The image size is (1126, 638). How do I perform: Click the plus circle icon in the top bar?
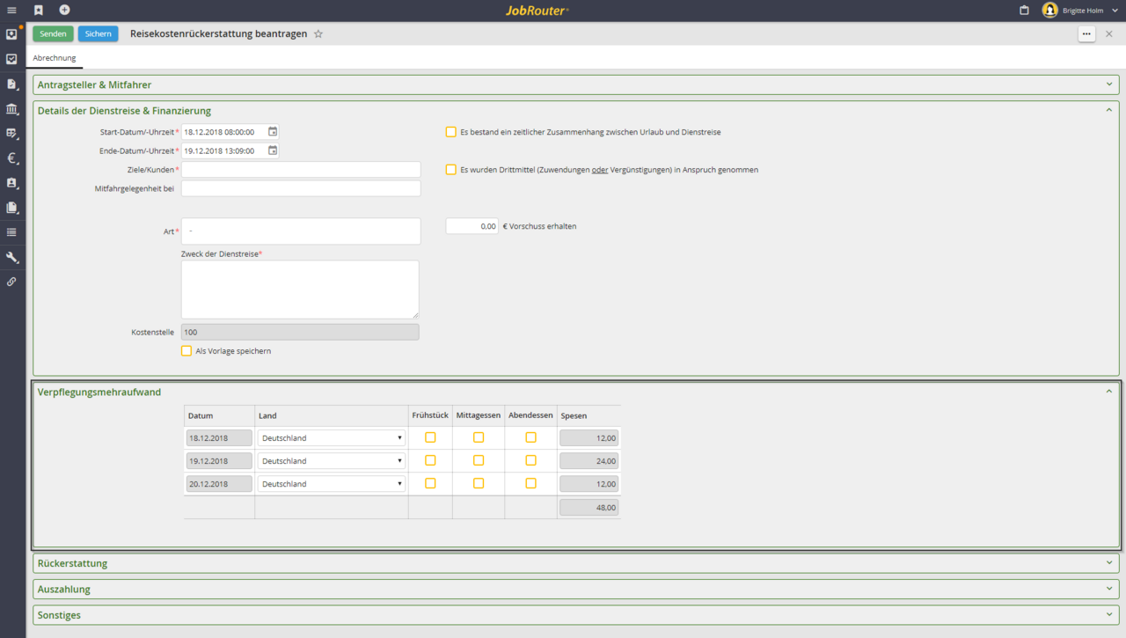pos(64,10)
